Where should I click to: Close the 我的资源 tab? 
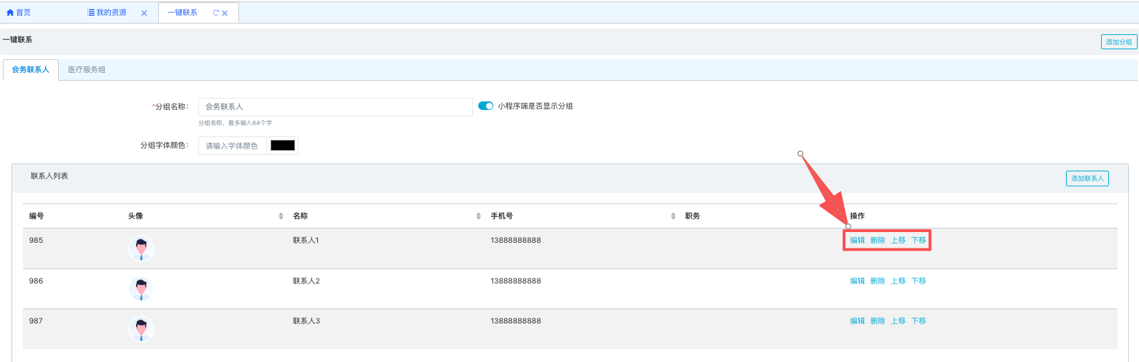click(x=144, y=14)
